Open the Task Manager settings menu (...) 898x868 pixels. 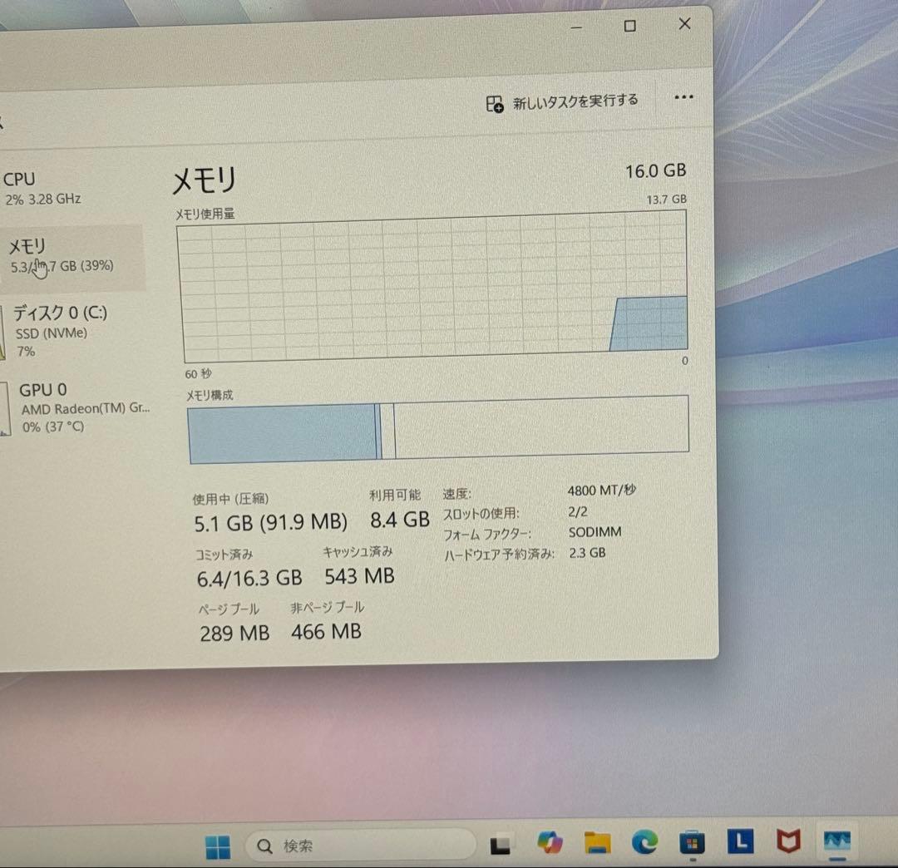(683, 97)
